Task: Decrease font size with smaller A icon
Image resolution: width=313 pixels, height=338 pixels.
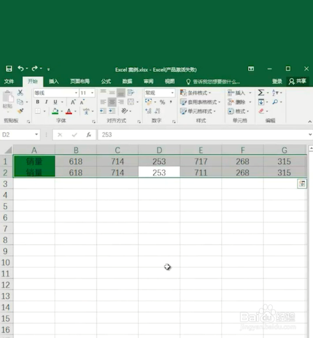Action: pyautogui.click(x=82, y=102)
